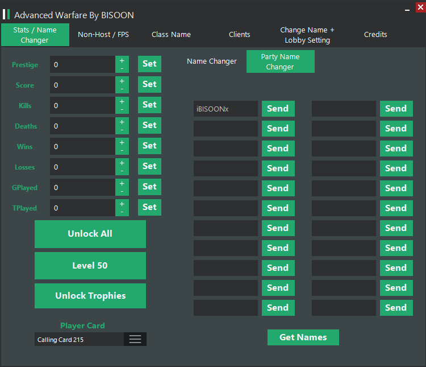Decrease the TPlayed value with minus

(x=122, y=212)
